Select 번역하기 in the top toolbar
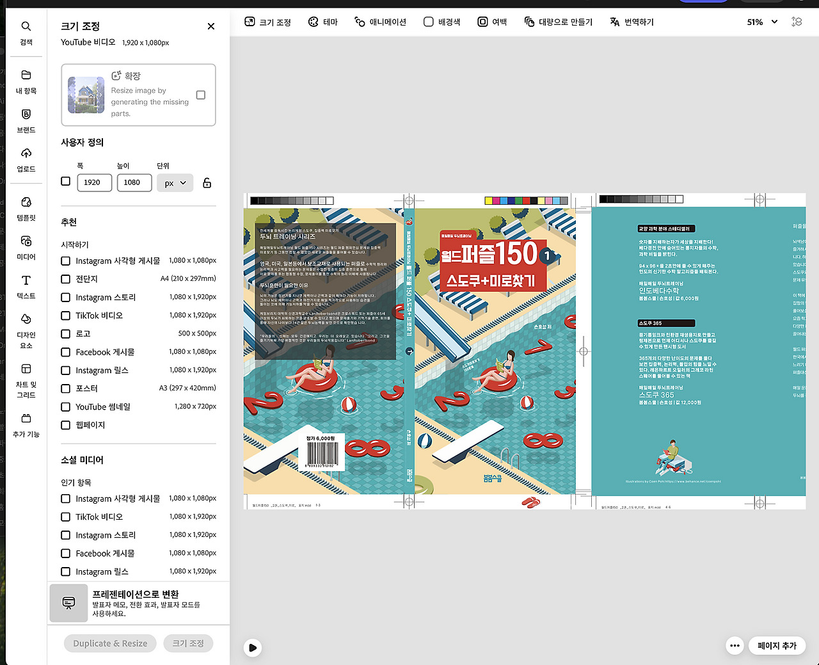The height and width of the screenshot is (665, 819). tap(632, 21)
